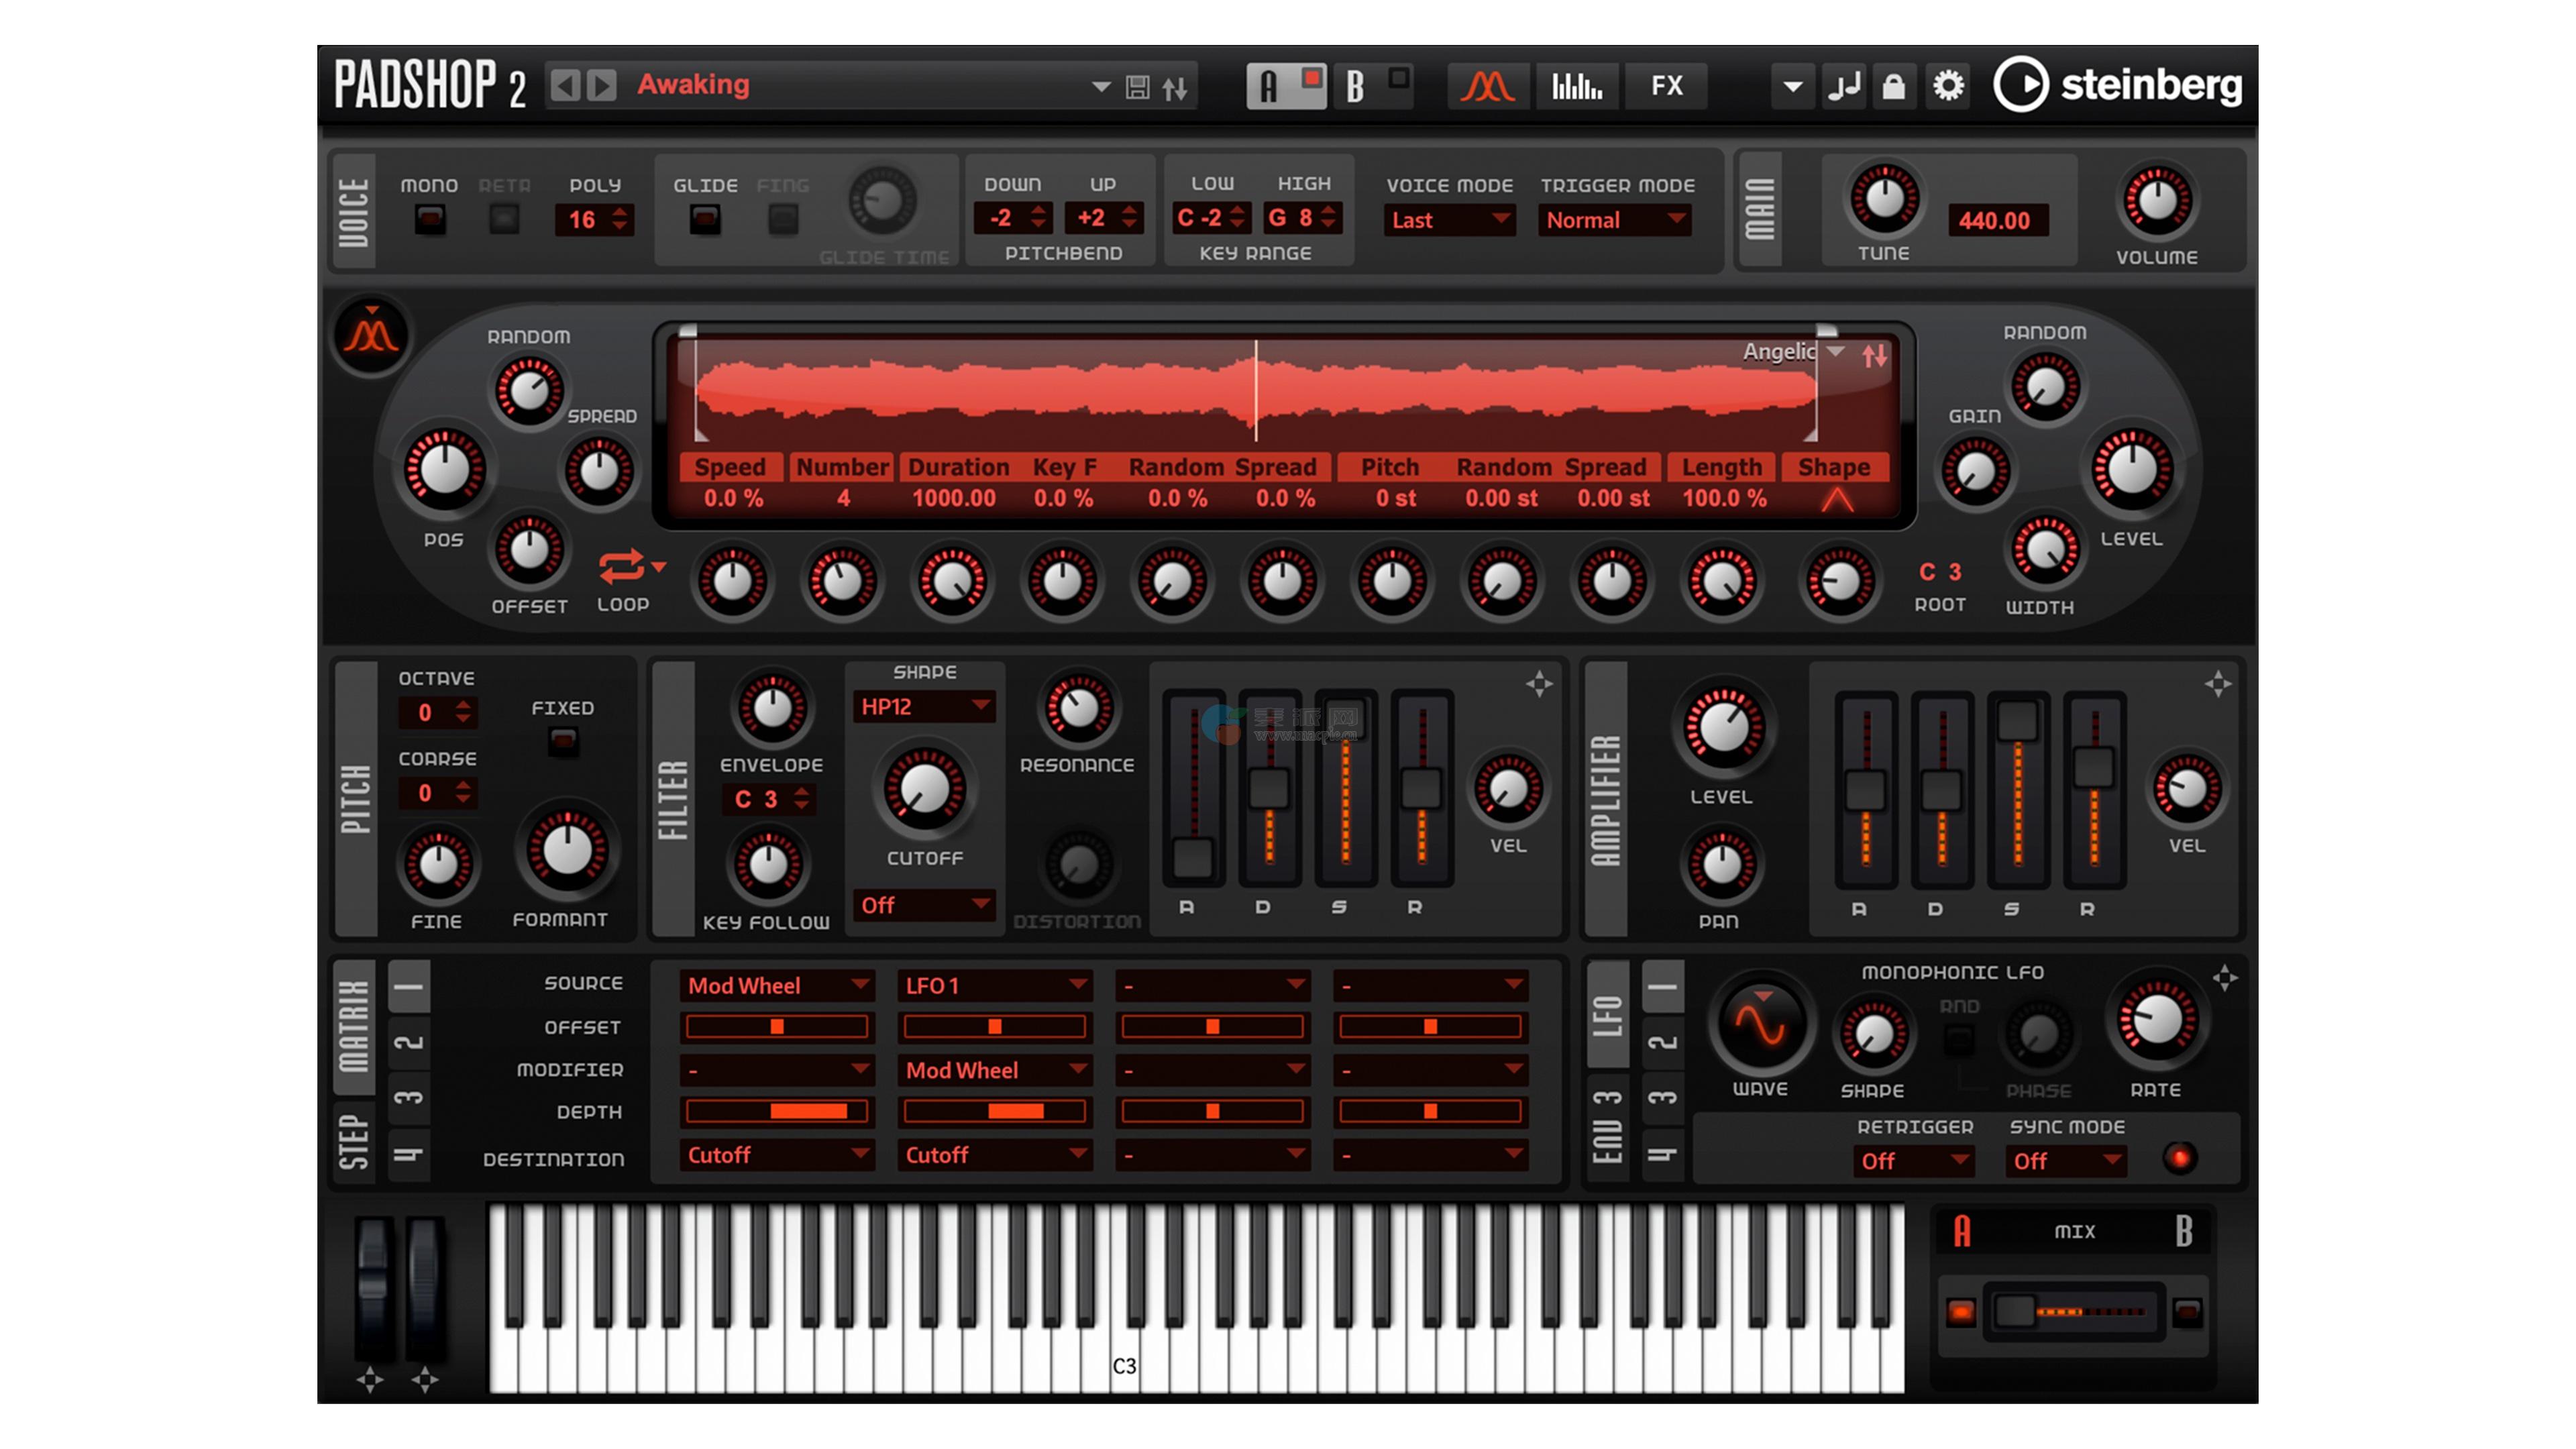Open matrix source LFO 1 dropdown

tap(995, 986)
